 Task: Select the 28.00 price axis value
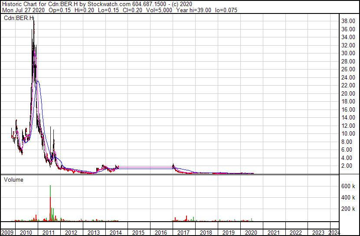coord(348,61)
